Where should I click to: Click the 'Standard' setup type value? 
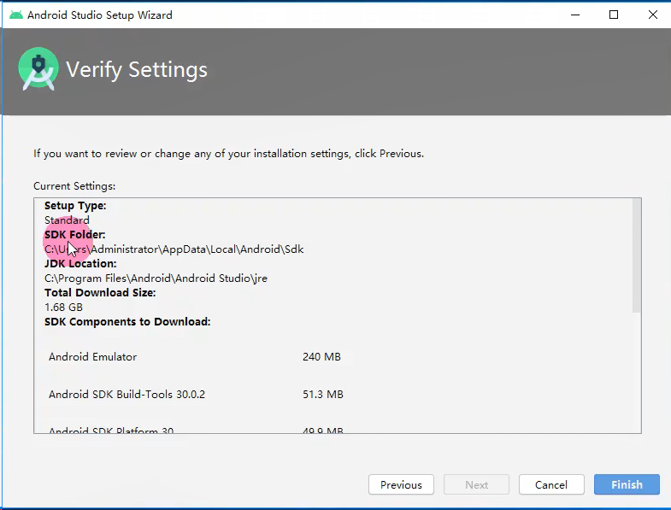click(x=67, y=220)
